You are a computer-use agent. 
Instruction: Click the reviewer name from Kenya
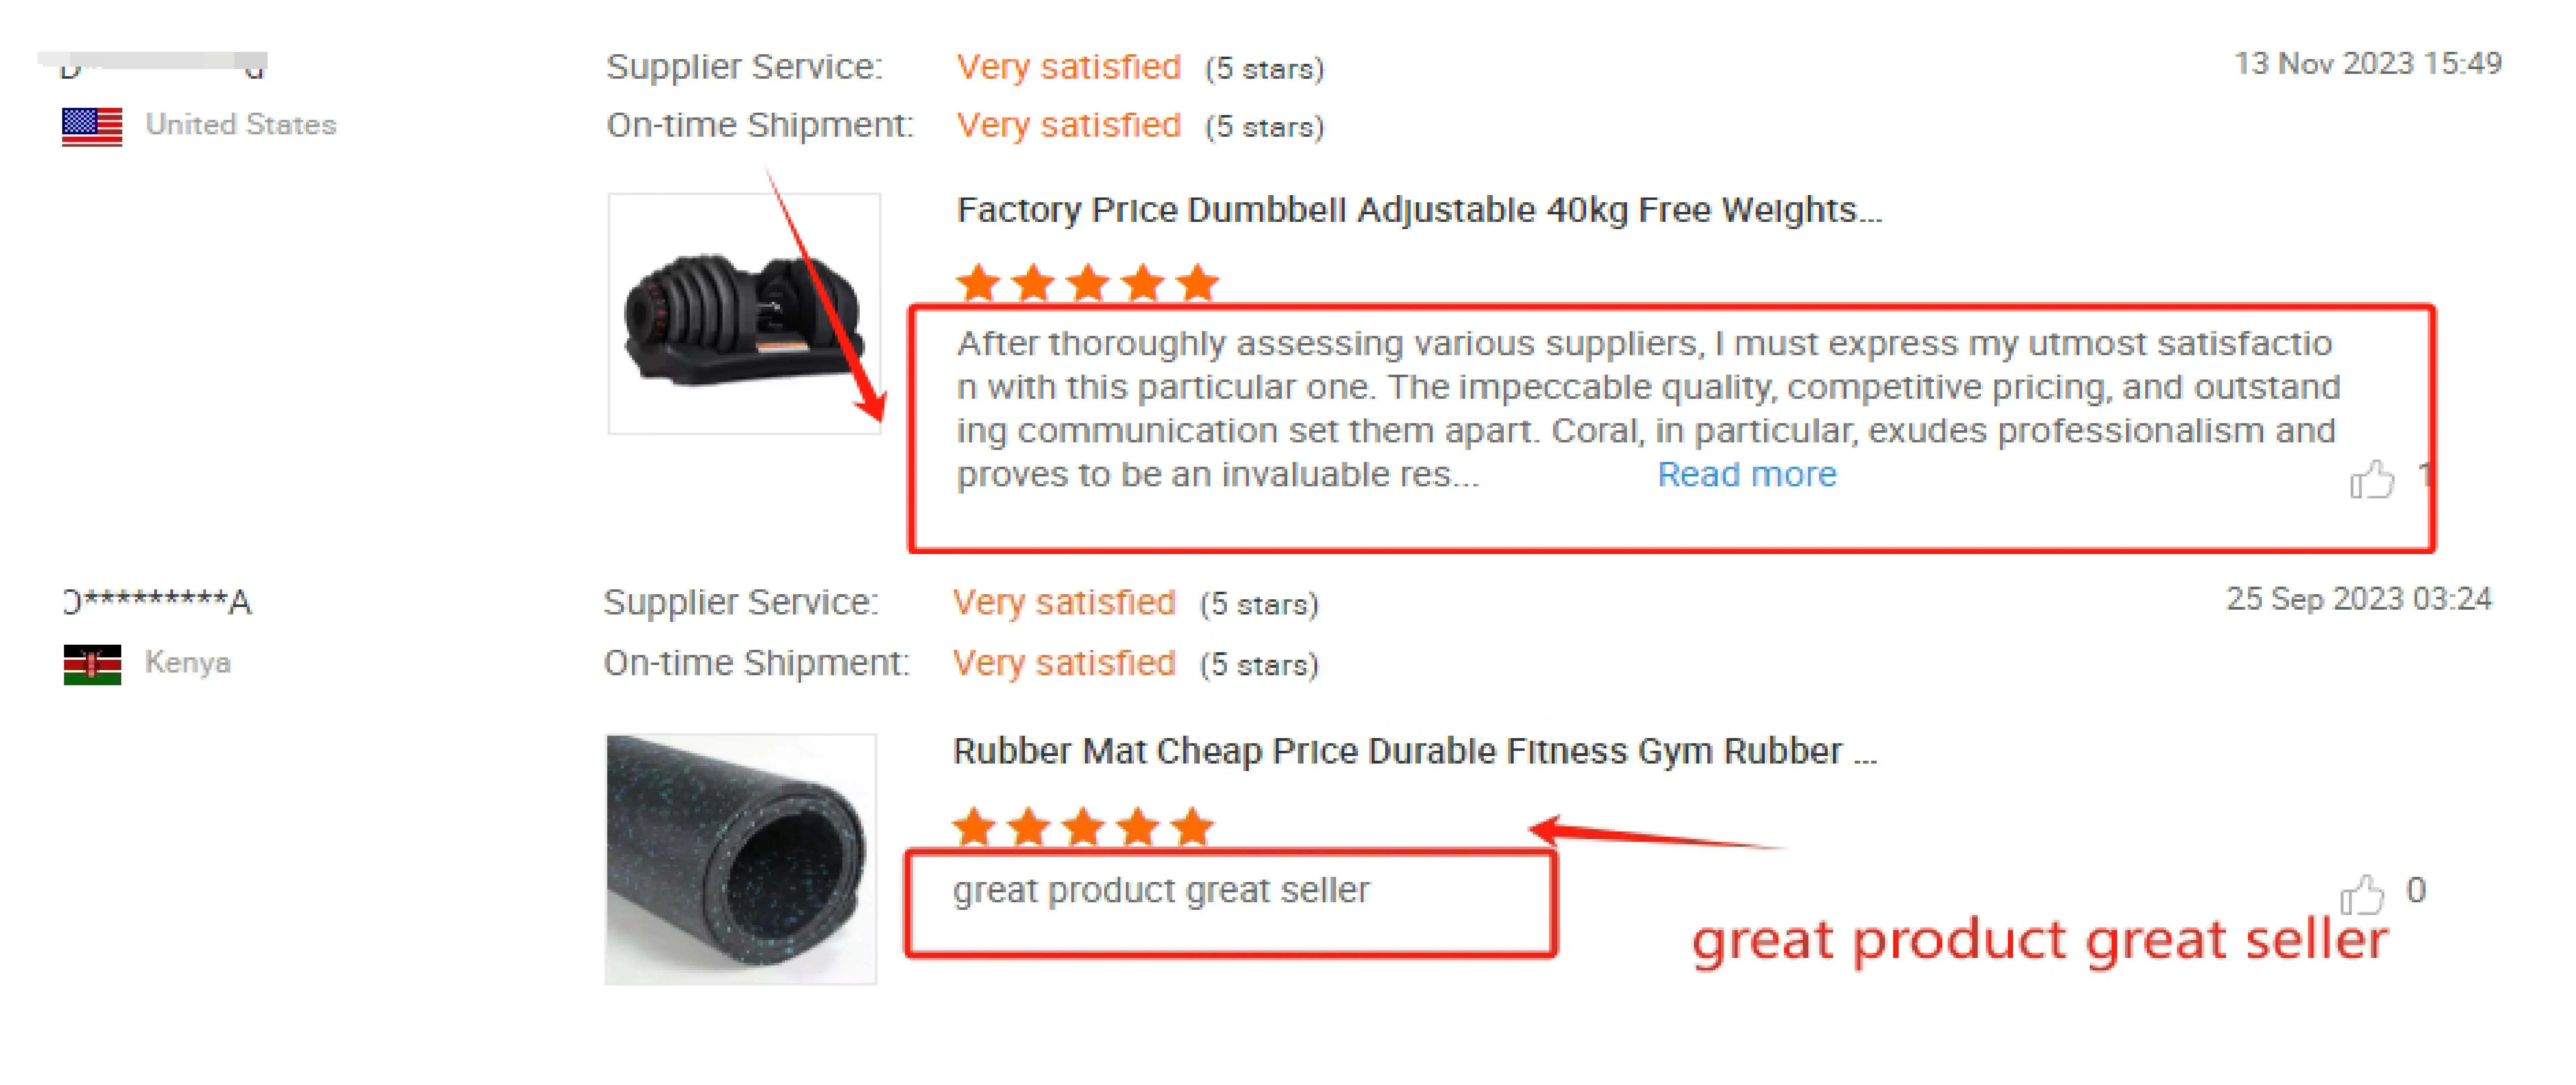click(x=157, y=602)
